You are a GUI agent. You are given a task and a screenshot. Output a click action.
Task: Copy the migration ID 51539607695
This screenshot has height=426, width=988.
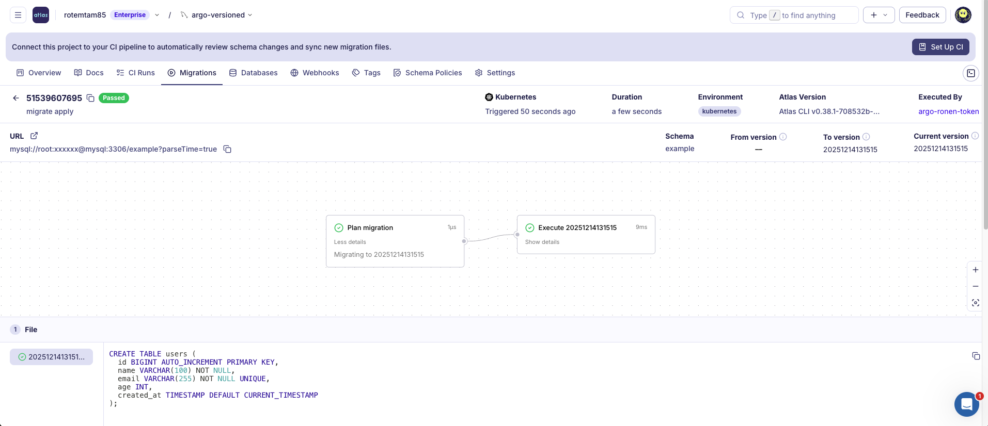90,98
